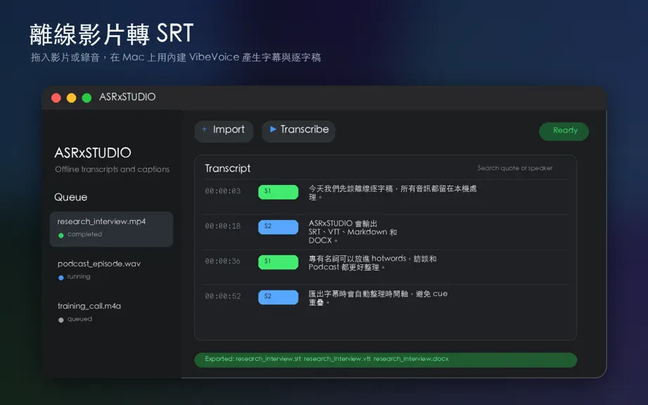This screenshot has height=405, width=648.
Task: Click the Import button
Action: tap(223, 131)
